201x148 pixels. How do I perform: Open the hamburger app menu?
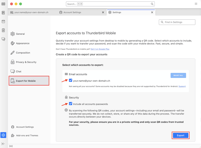click(x=196, y=4)
